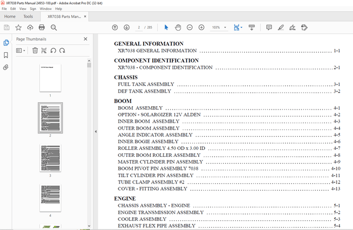Open the Bookmarks panel
This screenshot has height=230, width=353.
[6, 55]
